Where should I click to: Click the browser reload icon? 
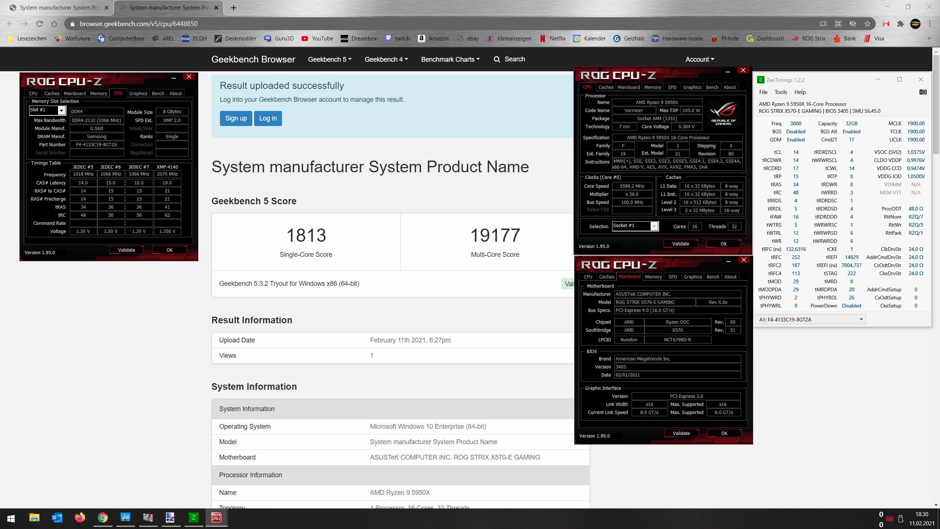(40, 24)
